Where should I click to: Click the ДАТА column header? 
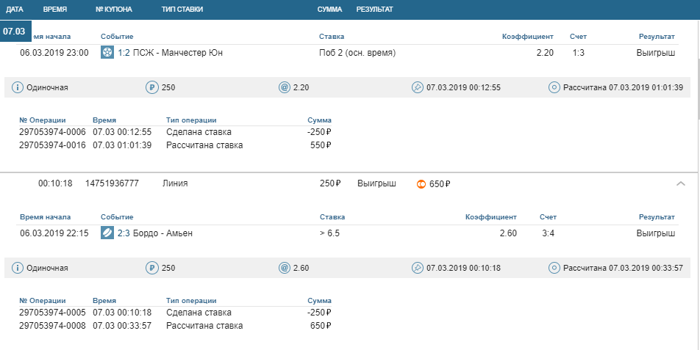click(x=15, y=10)
